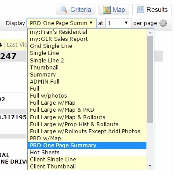This screenshot has height=175, width=175.
Task: Select Client Thumbnail option
Action: click(87, 166)
